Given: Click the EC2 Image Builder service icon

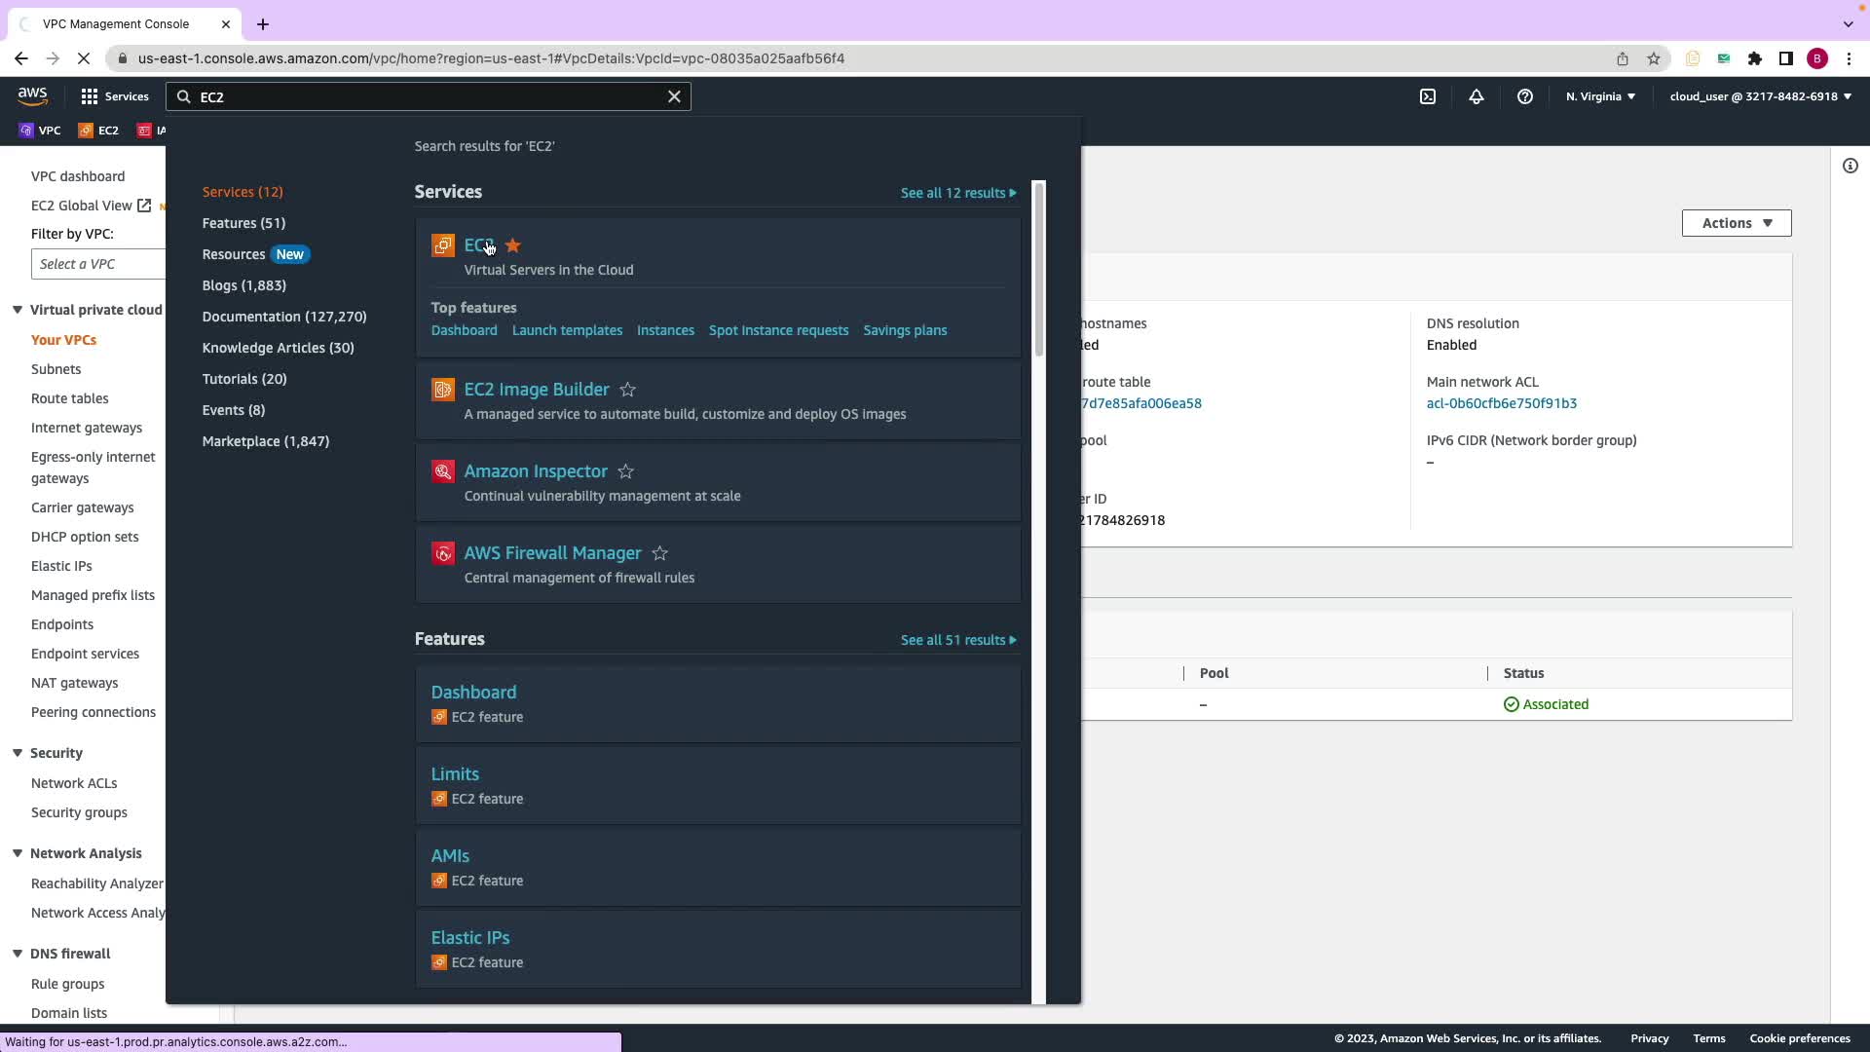Looking at the screenshot, I should click(x=443, y=390).
